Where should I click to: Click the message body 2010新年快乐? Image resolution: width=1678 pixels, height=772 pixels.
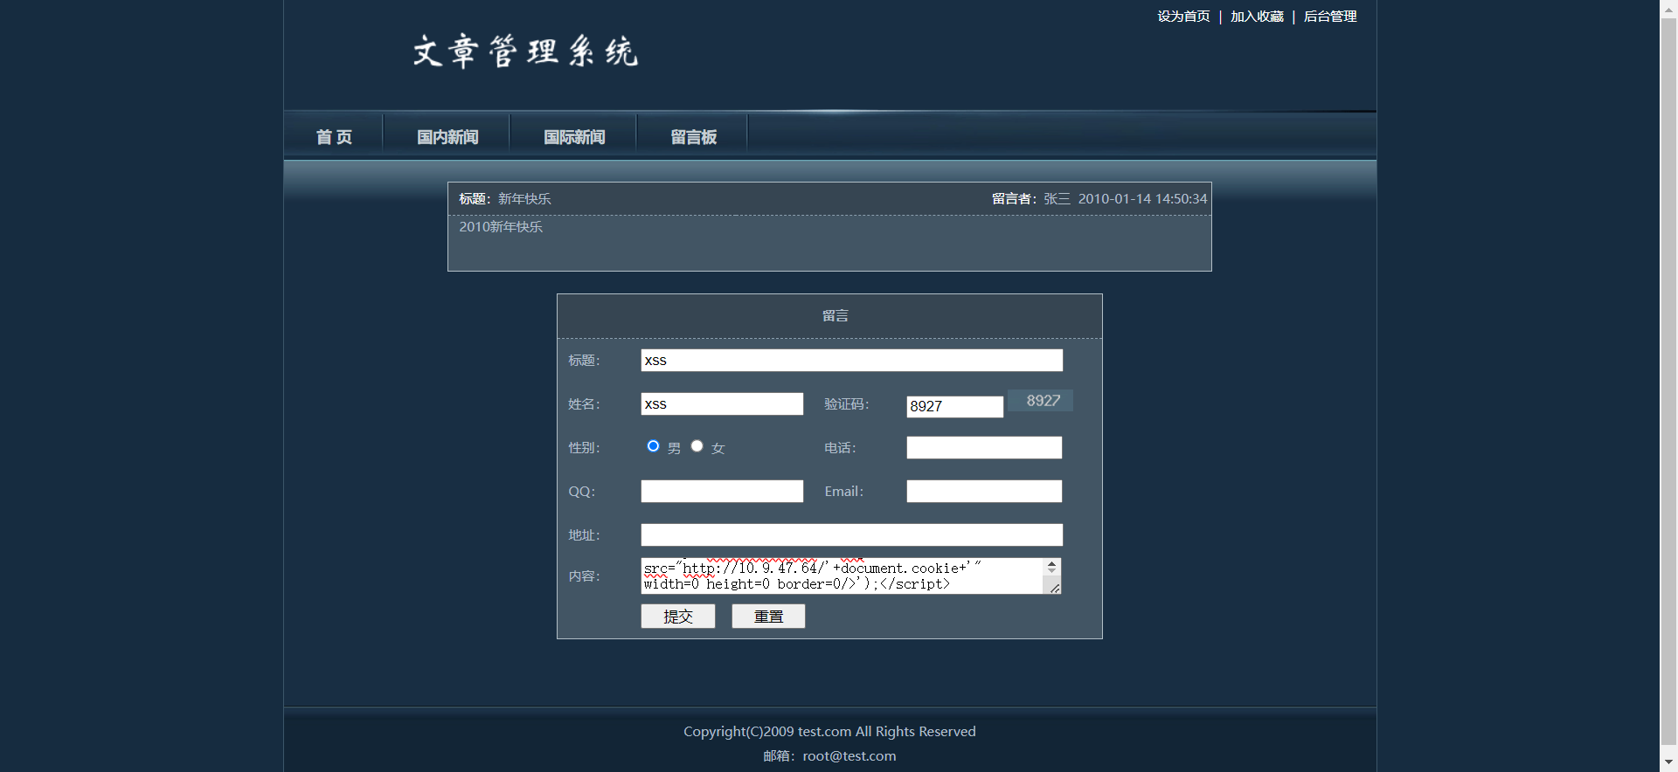pos(501,227)
